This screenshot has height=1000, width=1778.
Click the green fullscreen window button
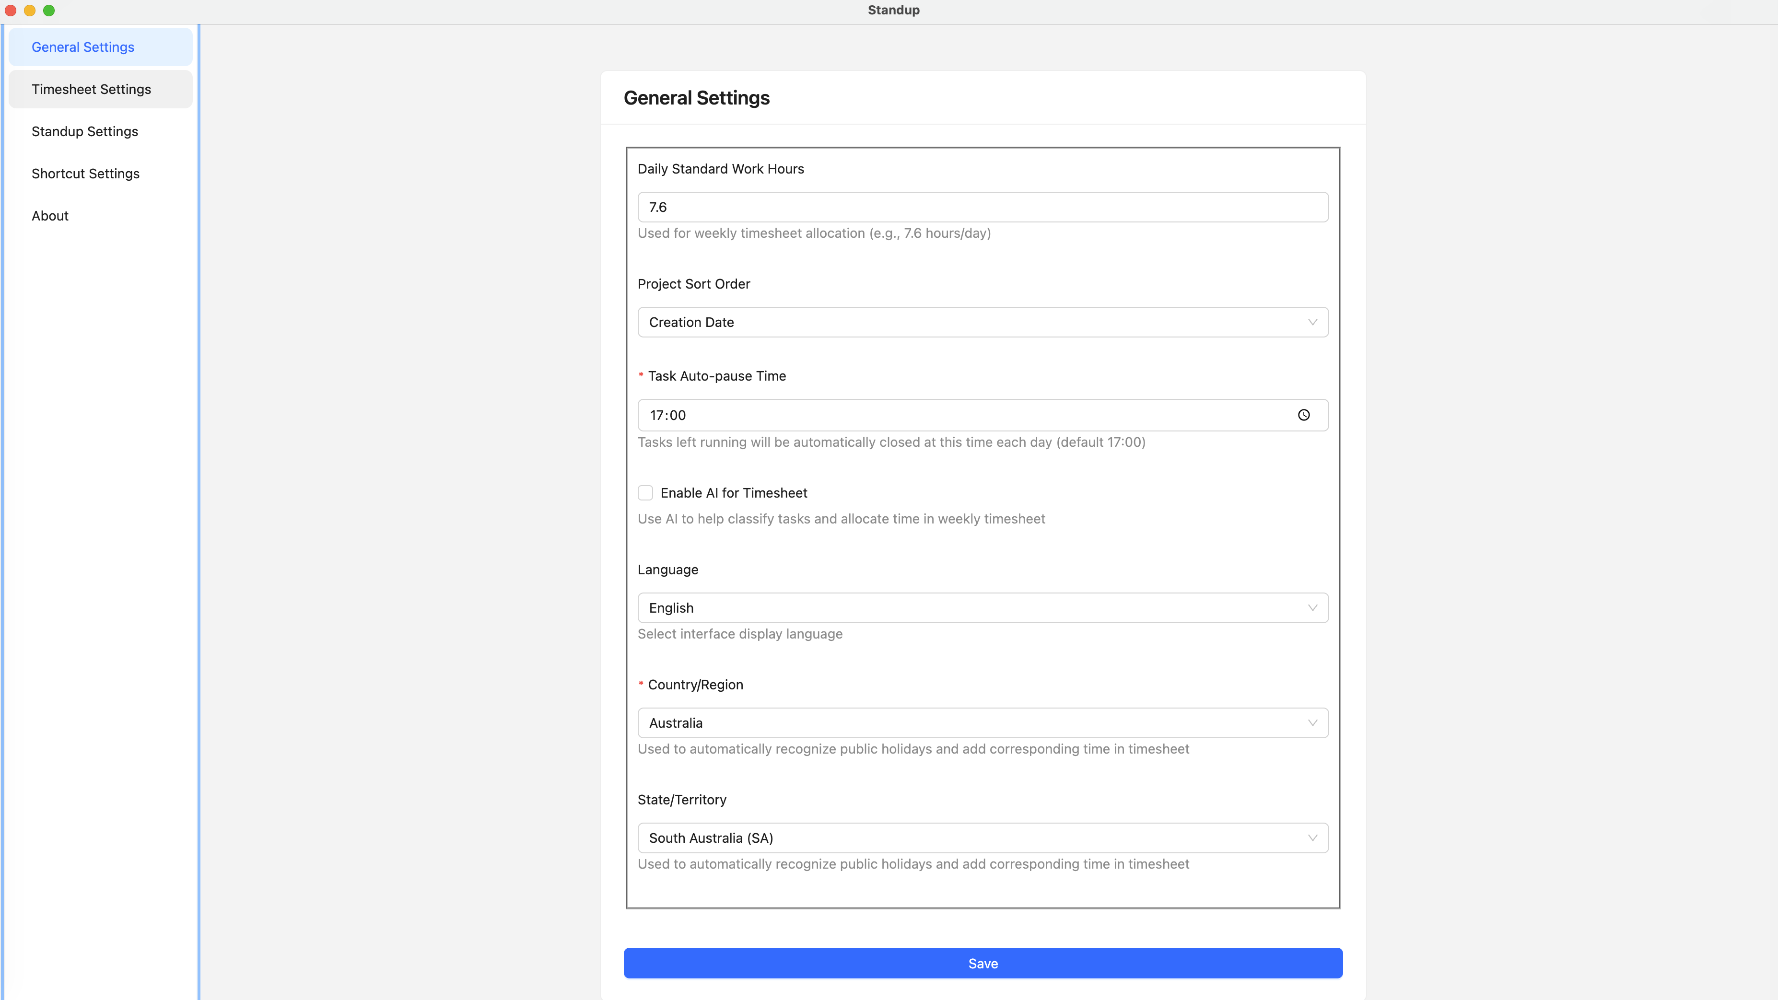[x=49, y=11]
